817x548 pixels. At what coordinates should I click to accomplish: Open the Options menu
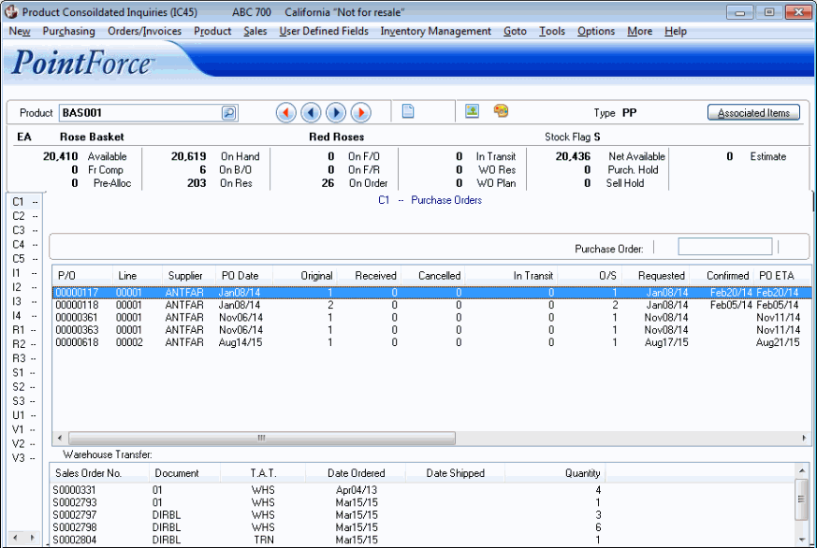point(596,31)
